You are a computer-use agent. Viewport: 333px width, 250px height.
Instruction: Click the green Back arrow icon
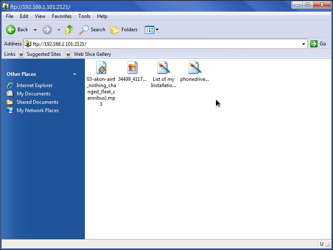click(x=11, y=30)
